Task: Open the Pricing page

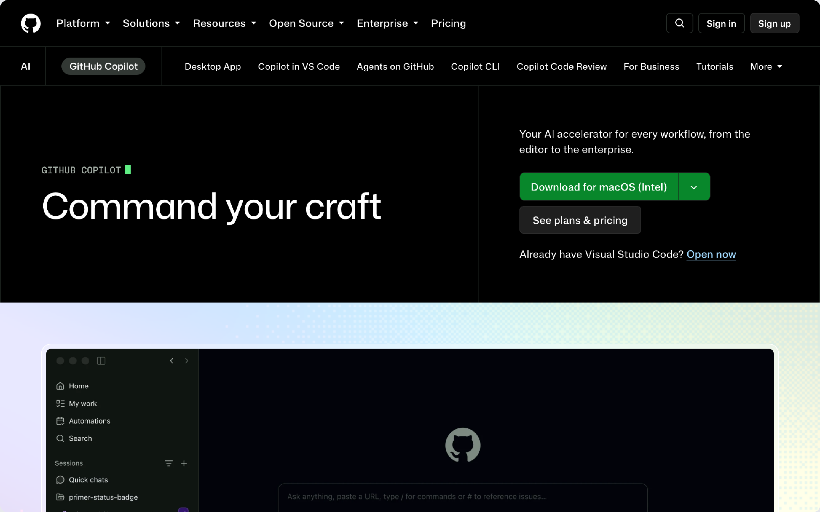Action: 448,23
